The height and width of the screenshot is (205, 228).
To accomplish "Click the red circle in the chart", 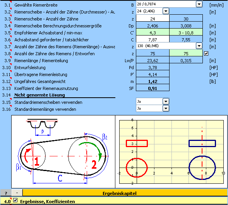I will (137, 168).
